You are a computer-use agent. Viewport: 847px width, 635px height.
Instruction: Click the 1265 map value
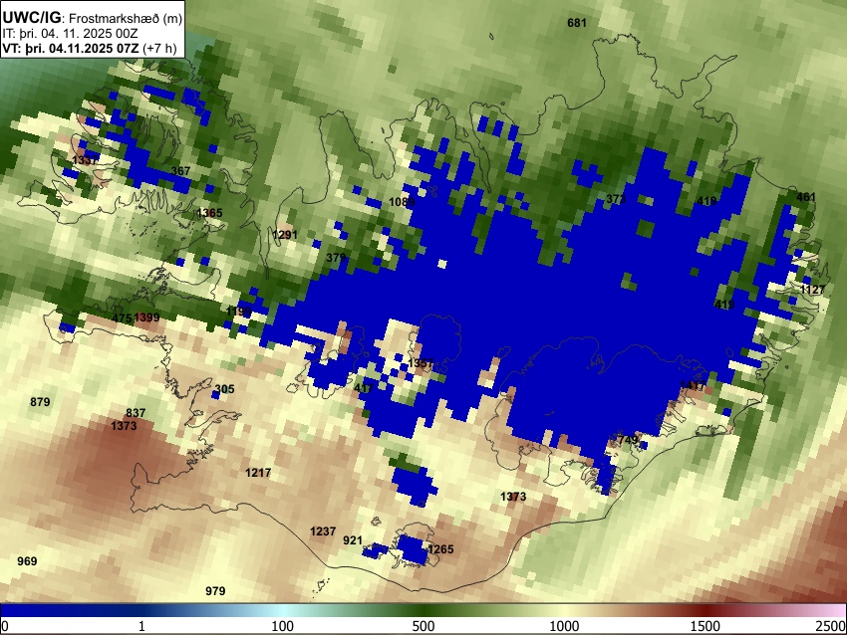[440, 549]
